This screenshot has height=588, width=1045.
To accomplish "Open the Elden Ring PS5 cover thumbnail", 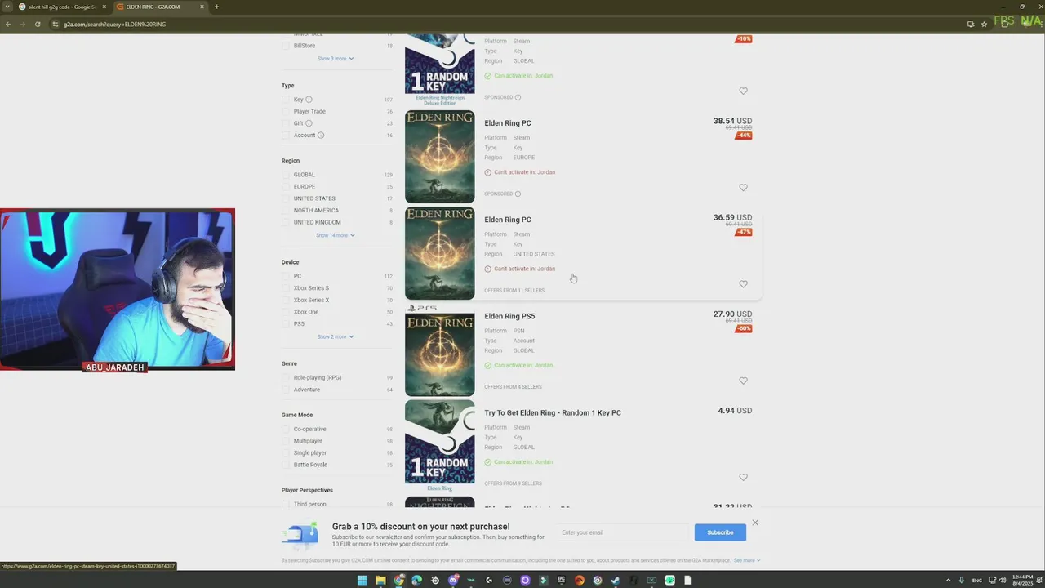I will (439, 350).
